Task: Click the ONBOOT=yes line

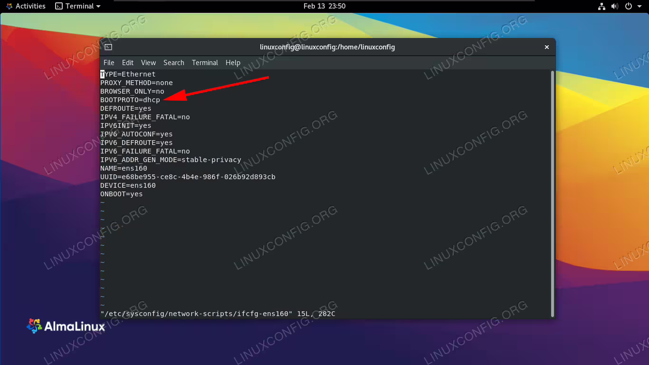Action: (122, 194)
